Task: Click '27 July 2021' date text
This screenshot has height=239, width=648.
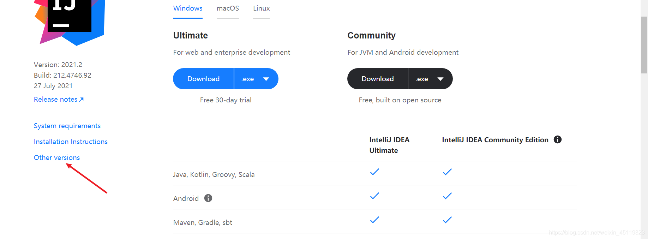Action: [53, 86]
